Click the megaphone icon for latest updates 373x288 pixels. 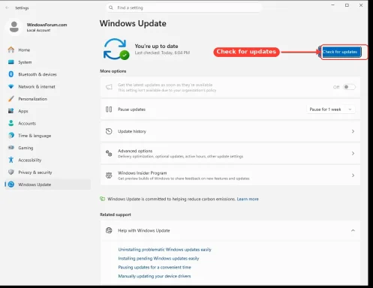109,87
